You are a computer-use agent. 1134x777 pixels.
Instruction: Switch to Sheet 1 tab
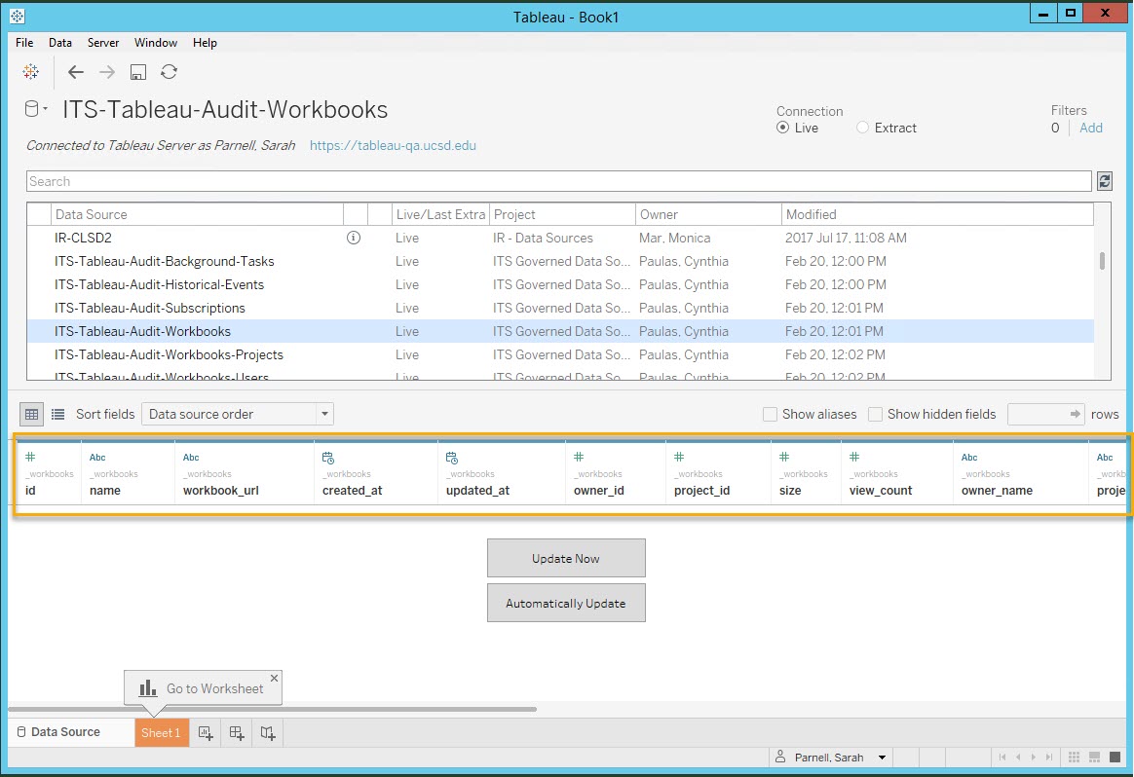pos(162,733)
